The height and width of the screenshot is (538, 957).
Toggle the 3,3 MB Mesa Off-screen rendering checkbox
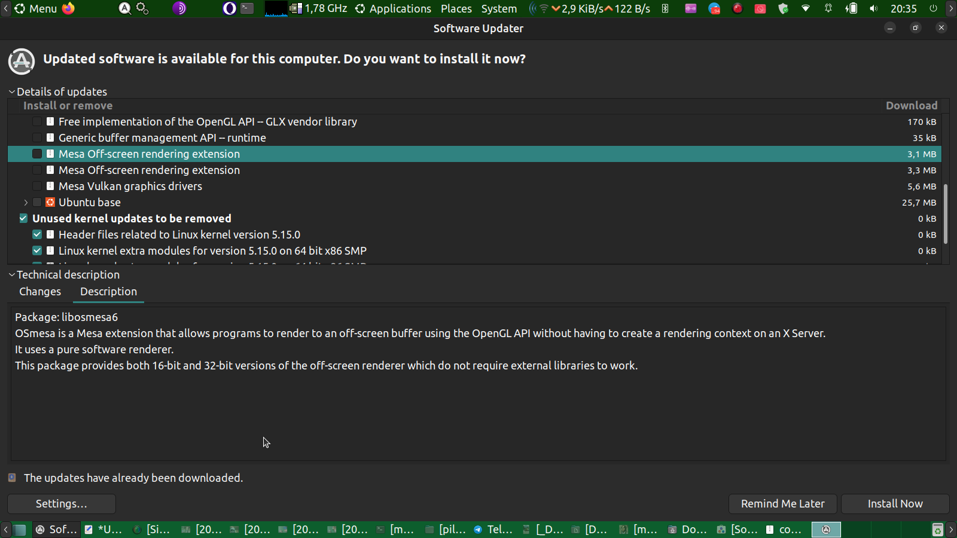37,170
